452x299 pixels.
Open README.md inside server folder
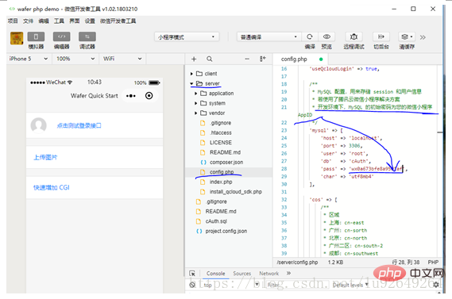(x=225, y=152)
